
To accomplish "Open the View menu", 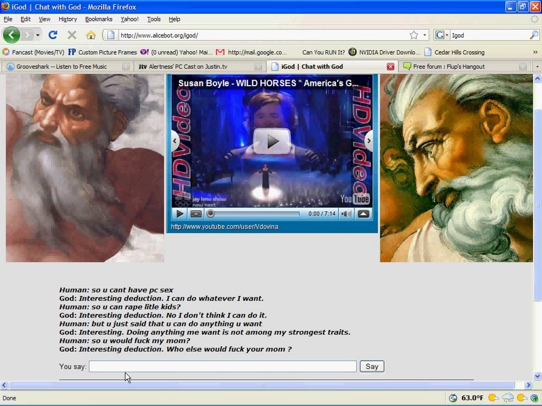I will tap(45, 19).
